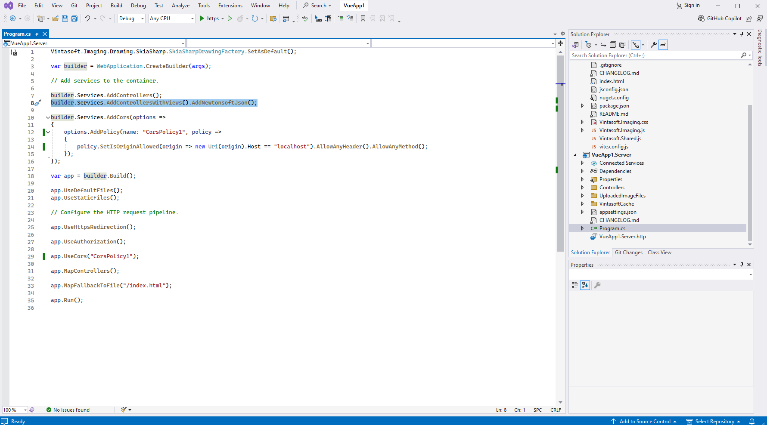This screenshot has width=767, height=425.
Task: Collapse all items in Solution Explorer
Action: 613,45
